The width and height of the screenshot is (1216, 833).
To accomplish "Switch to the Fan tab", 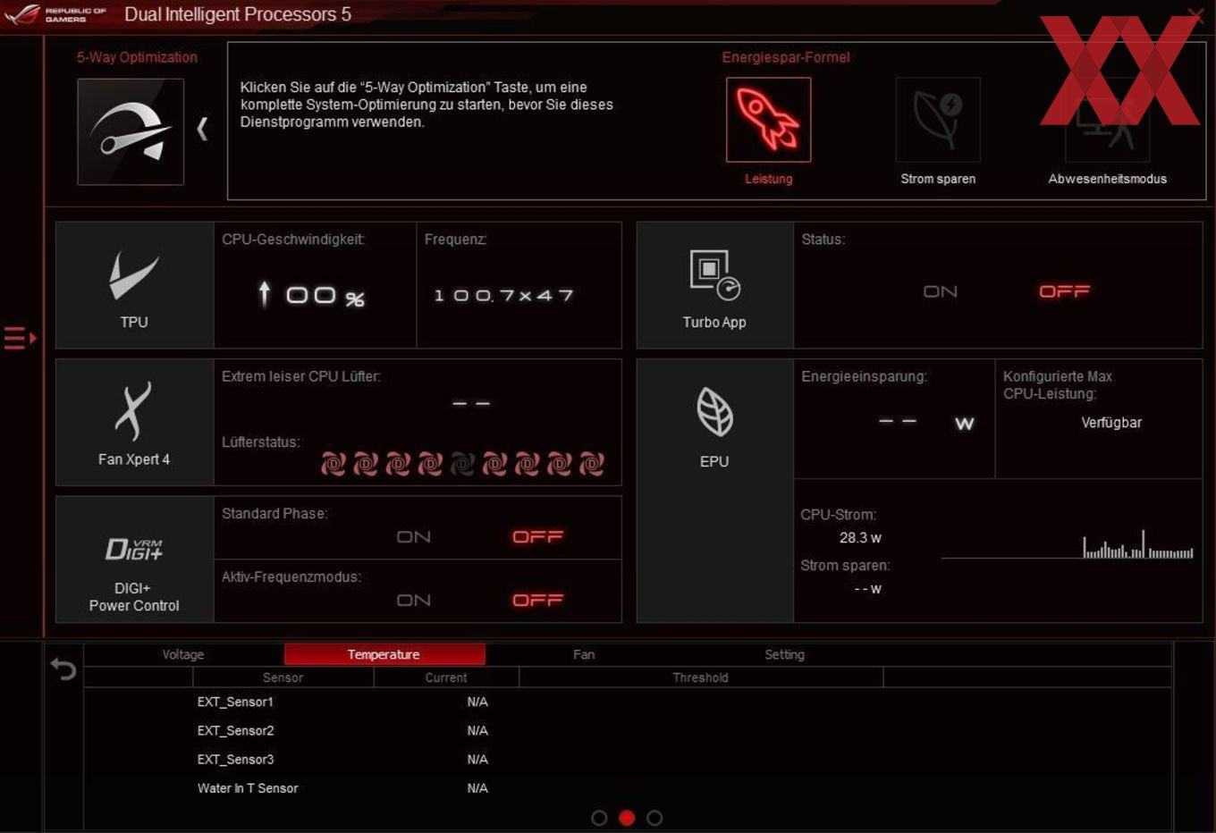I will (584, 654).
